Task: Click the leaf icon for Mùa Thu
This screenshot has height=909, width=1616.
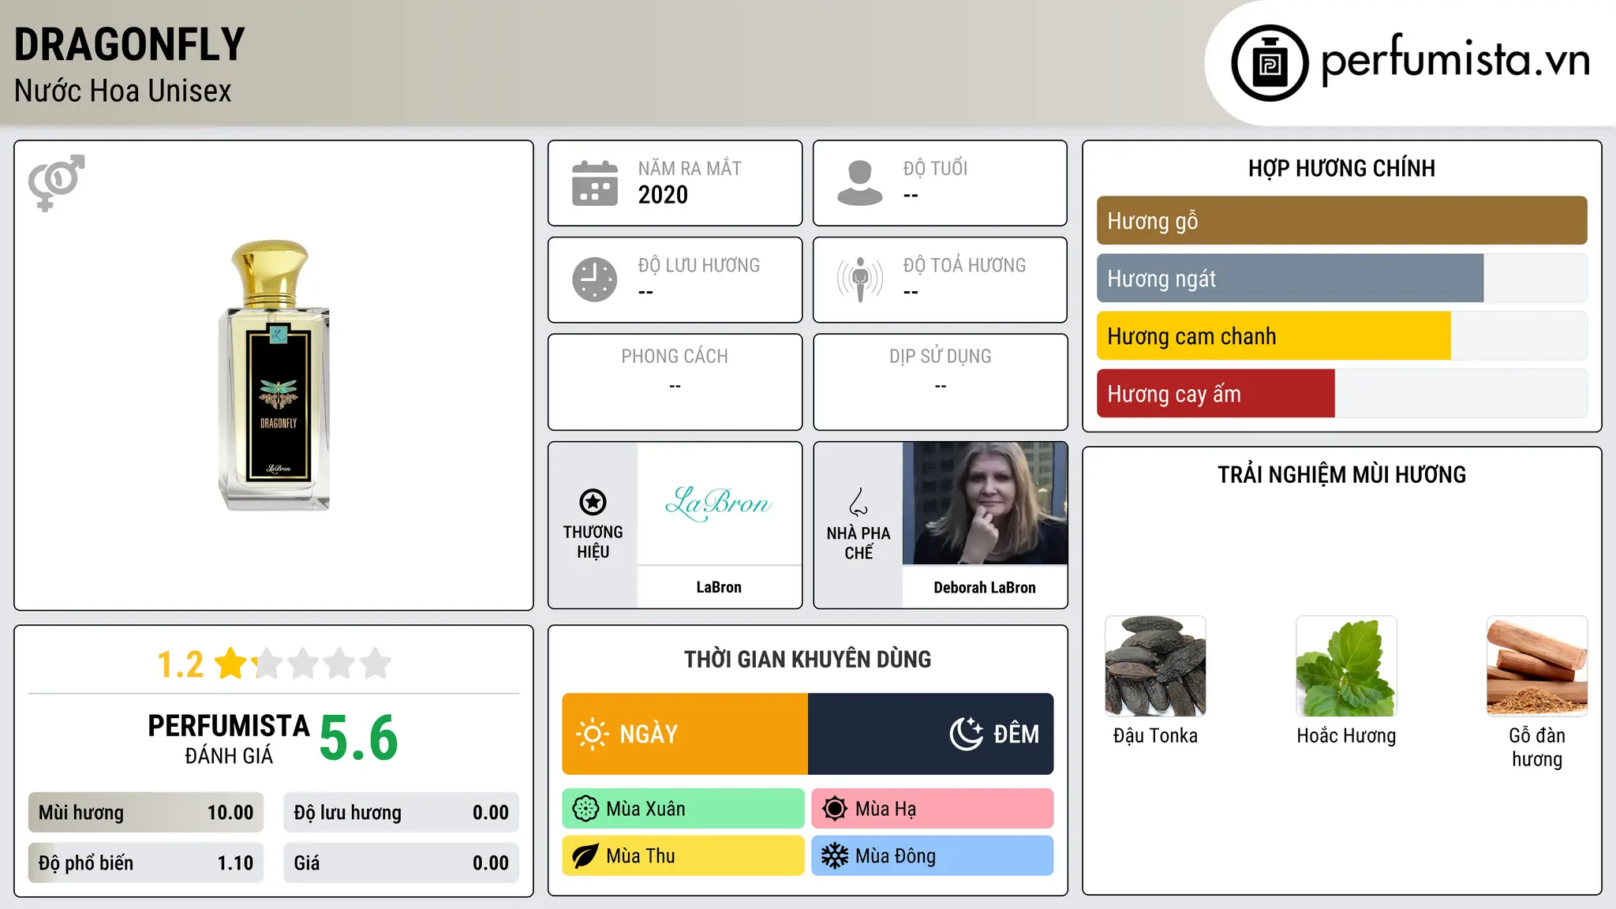Action: tap(585, 856)
